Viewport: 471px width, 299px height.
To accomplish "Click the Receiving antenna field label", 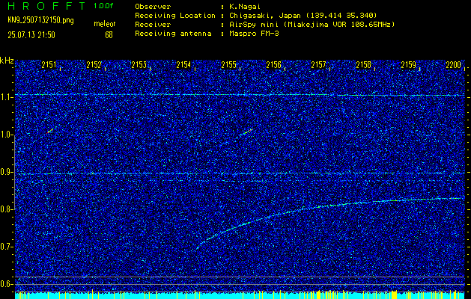I will [x=173, y=34].
